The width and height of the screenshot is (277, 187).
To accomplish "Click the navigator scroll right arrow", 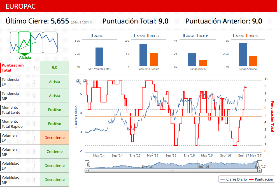I will point(260,171).
